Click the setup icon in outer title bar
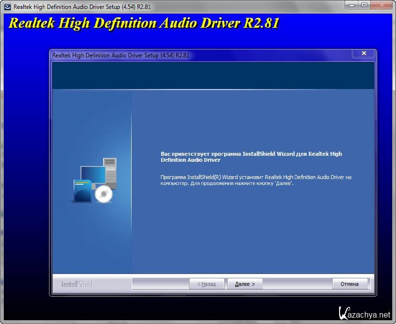This screenshot has width=396, height=324. tap(7, 7)
